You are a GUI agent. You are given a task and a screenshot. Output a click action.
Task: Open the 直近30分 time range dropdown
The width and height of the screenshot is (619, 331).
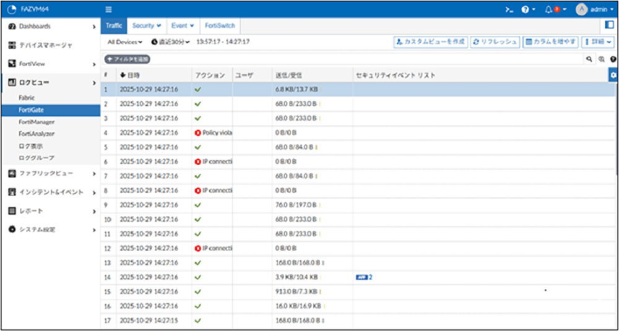pos(170,41)
